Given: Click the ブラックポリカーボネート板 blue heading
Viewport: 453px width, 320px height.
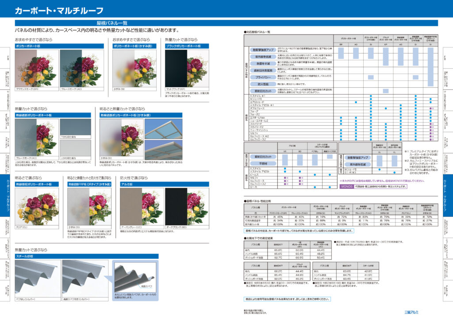Looking at the screenshot, I should click(187, 46).
